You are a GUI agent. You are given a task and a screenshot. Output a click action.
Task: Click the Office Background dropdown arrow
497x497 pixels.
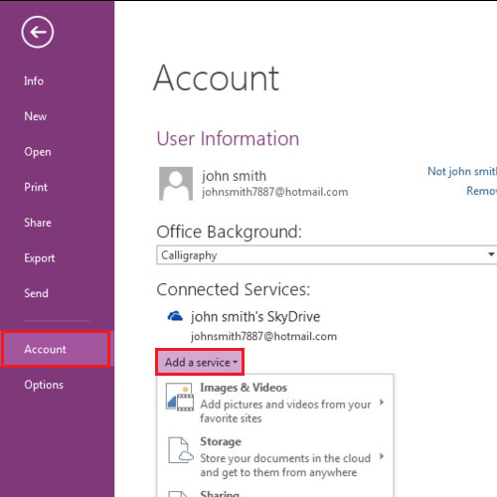point(491,254)
